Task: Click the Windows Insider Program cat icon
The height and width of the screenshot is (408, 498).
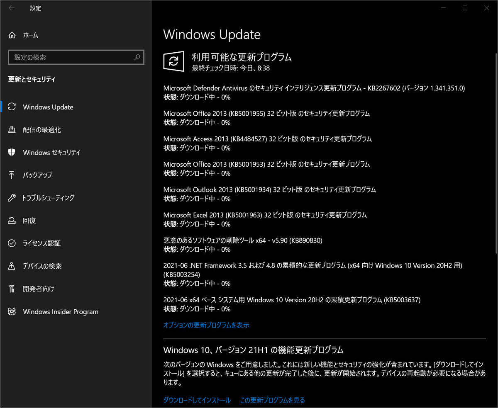Action: coord(12,311)
